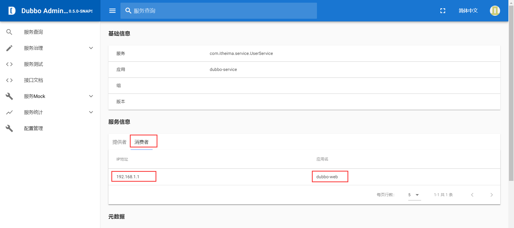514x228 pixels.
Task: Switch to the 提供者 tab
Action: (x=119, y=142)
